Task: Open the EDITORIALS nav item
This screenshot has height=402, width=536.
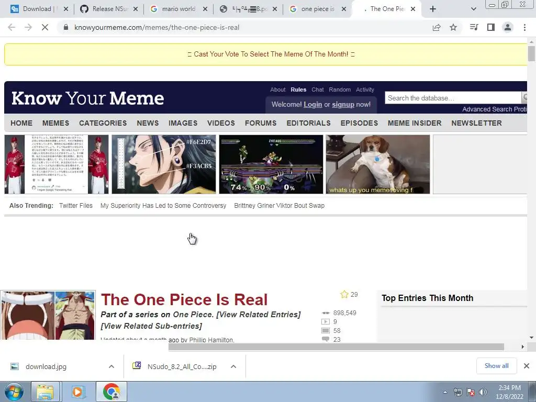Action: coord(308,123)
